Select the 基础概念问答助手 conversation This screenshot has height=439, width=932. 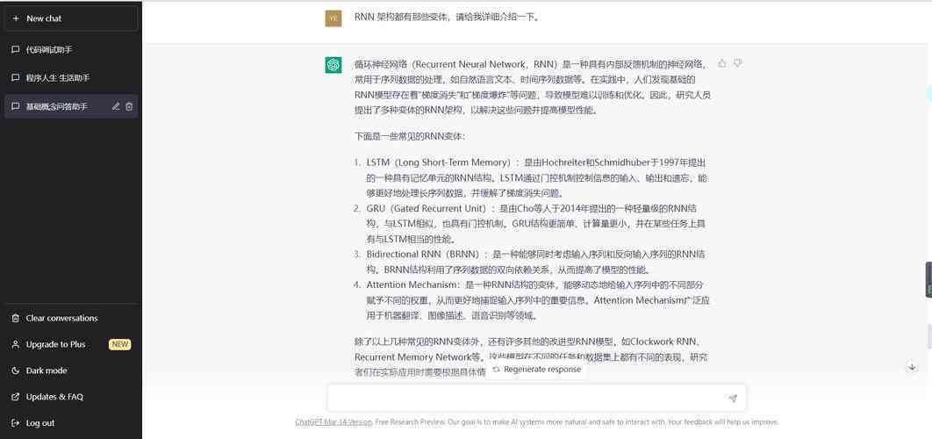click(71, 106)
